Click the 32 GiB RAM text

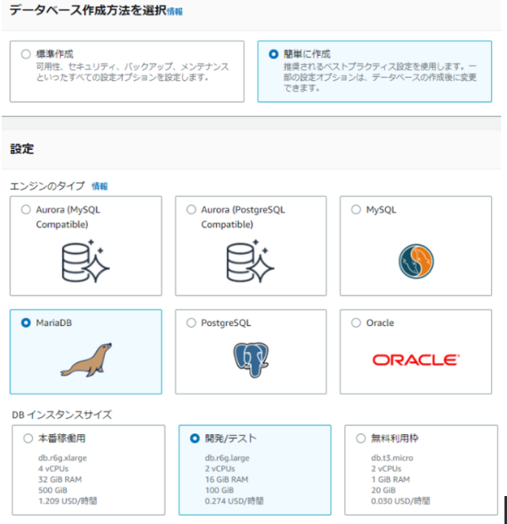click(x=60, y=479)
